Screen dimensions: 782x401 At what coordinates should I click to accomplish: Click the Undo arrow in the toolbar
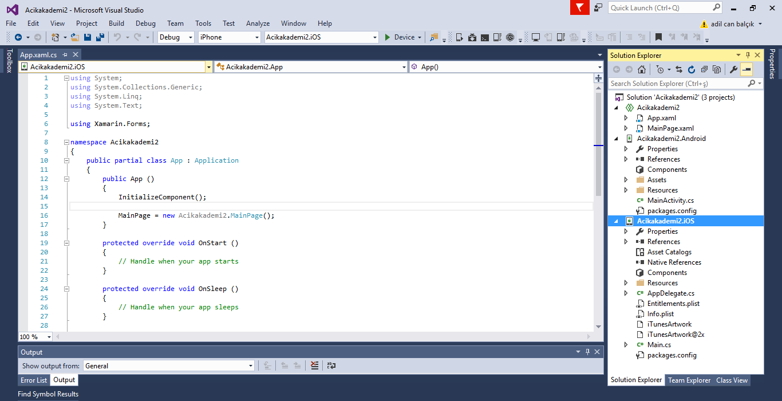coord(117,37)
